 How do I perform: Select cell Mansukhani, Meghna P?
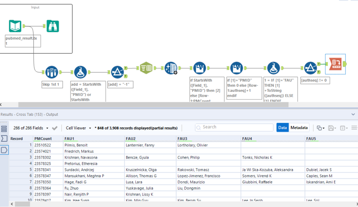94,176
